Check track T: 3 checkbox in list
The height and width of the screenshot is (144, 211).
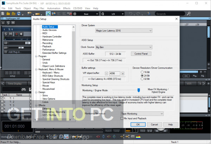point(2,105)
